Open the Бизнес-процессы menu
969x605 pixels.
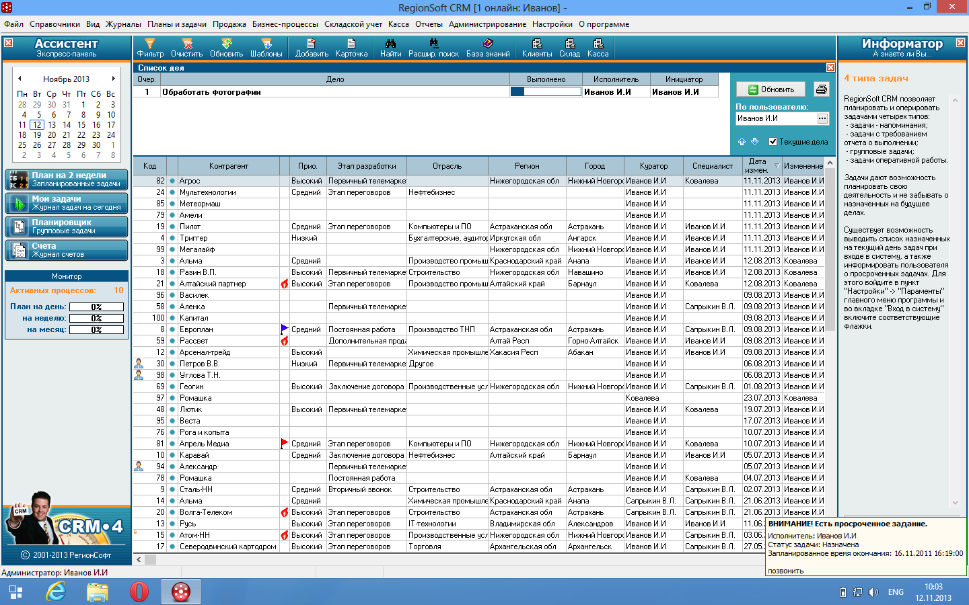pyautogui.click(x=285, y=24)
